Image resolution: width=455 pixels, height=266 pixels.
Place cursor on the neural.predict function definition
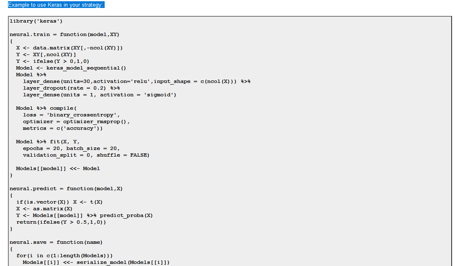click(66, 189)
